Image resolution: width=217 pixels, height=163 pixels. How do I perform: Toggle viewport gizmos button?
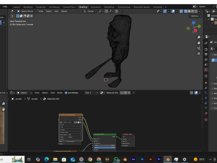(165, 11)
